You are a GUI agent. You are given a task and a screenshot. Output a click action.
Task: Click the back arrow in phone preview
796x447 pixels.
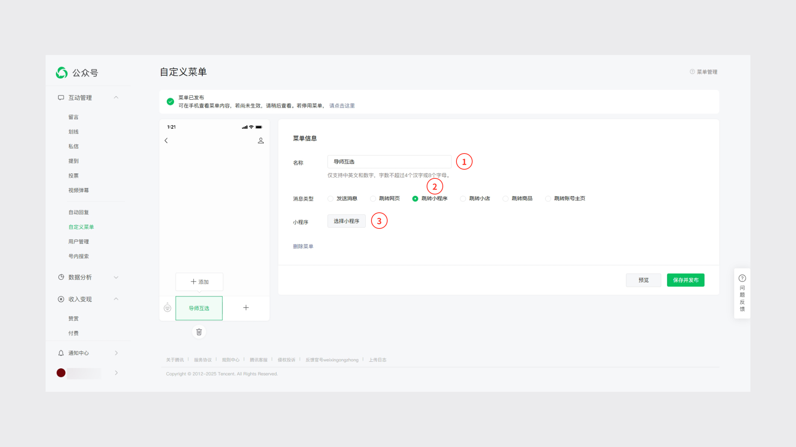pos(166,141)
